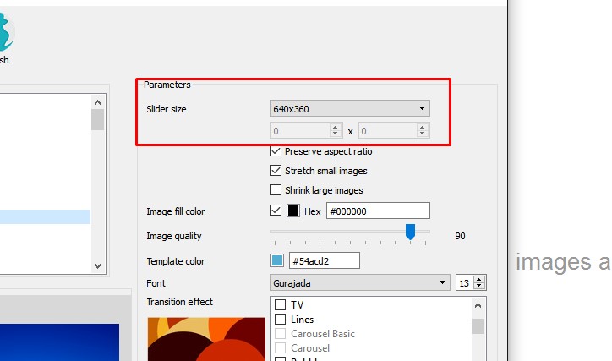Increase font size with the up arrow
This screenshot has width=612, height=361.
click(x=479, y=279)
